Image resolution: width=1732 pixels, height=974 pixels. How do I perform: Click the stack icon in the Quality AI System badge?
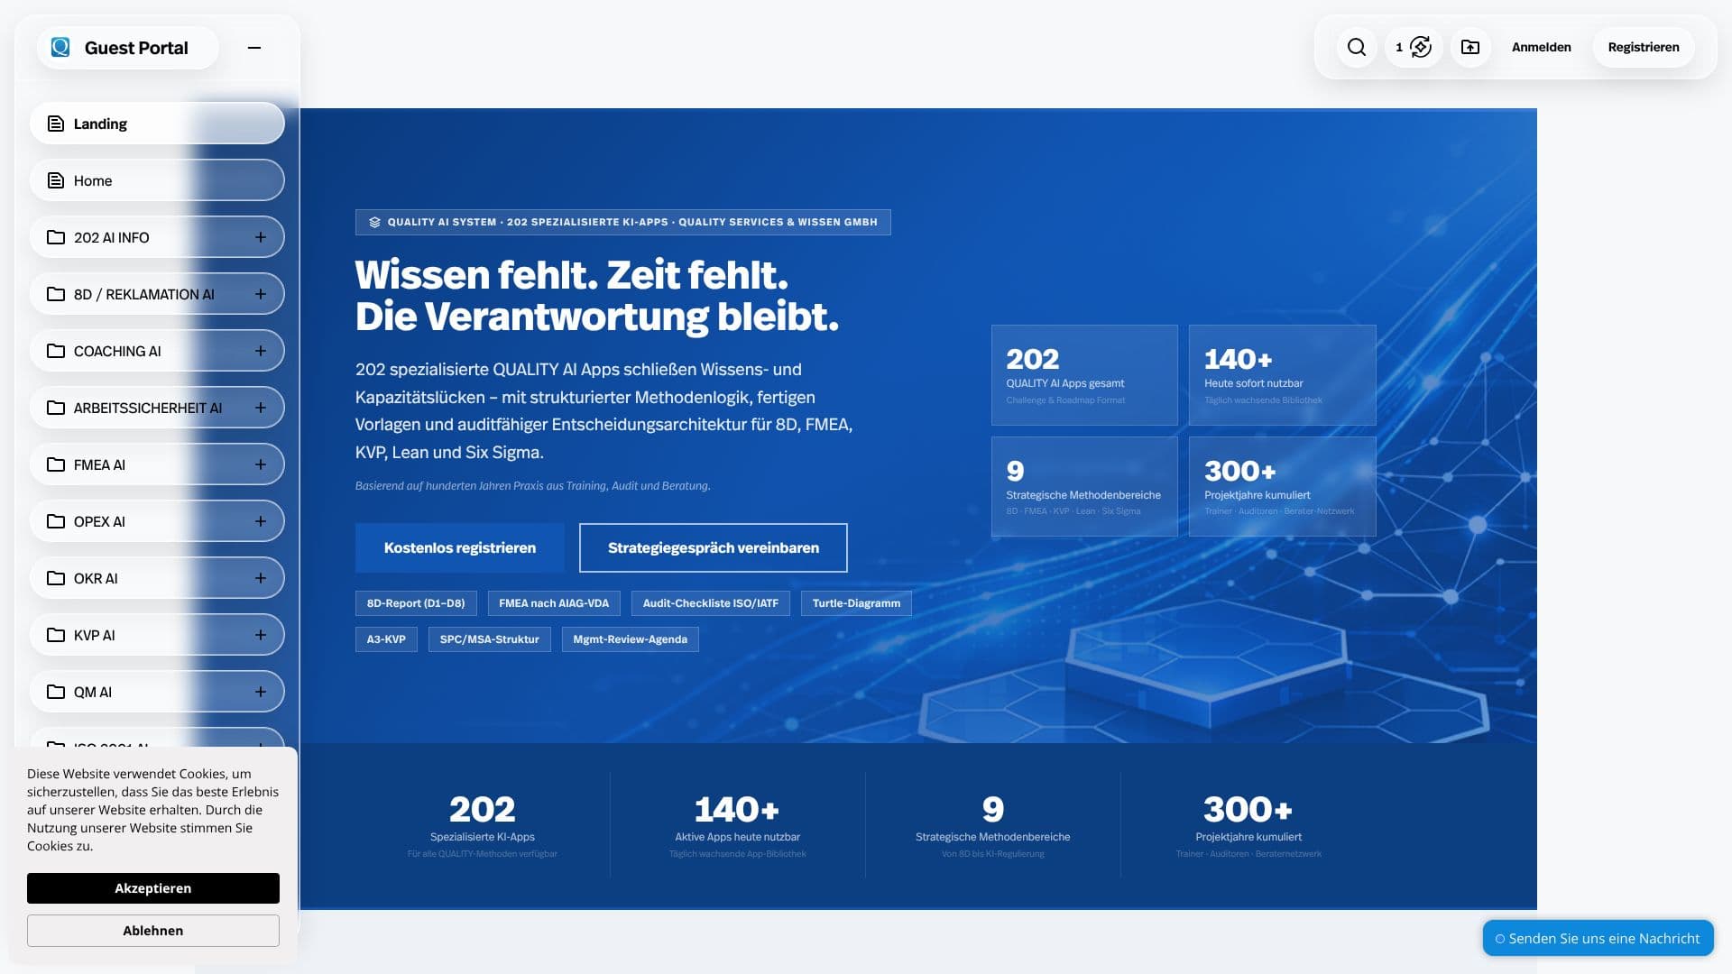pos(374,222)
